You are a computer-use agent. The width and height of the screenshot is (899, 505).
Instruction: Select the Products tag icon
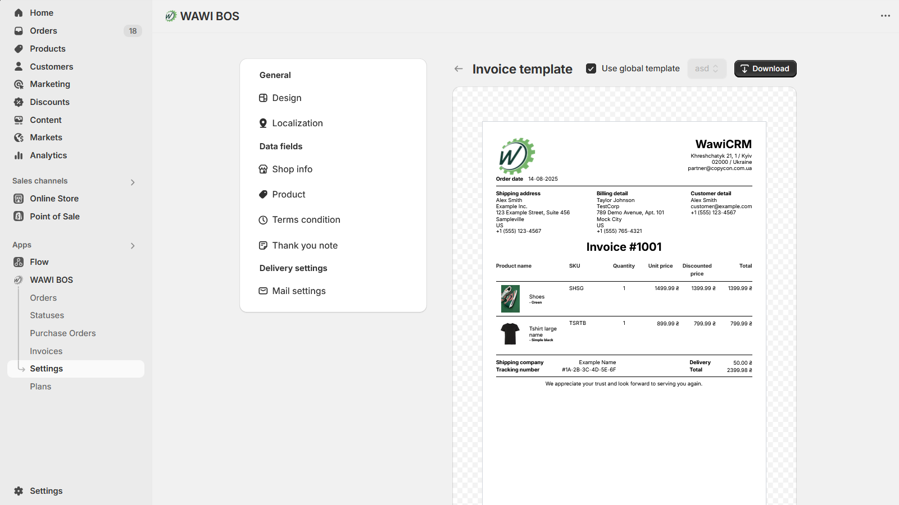tap(19, 49)
